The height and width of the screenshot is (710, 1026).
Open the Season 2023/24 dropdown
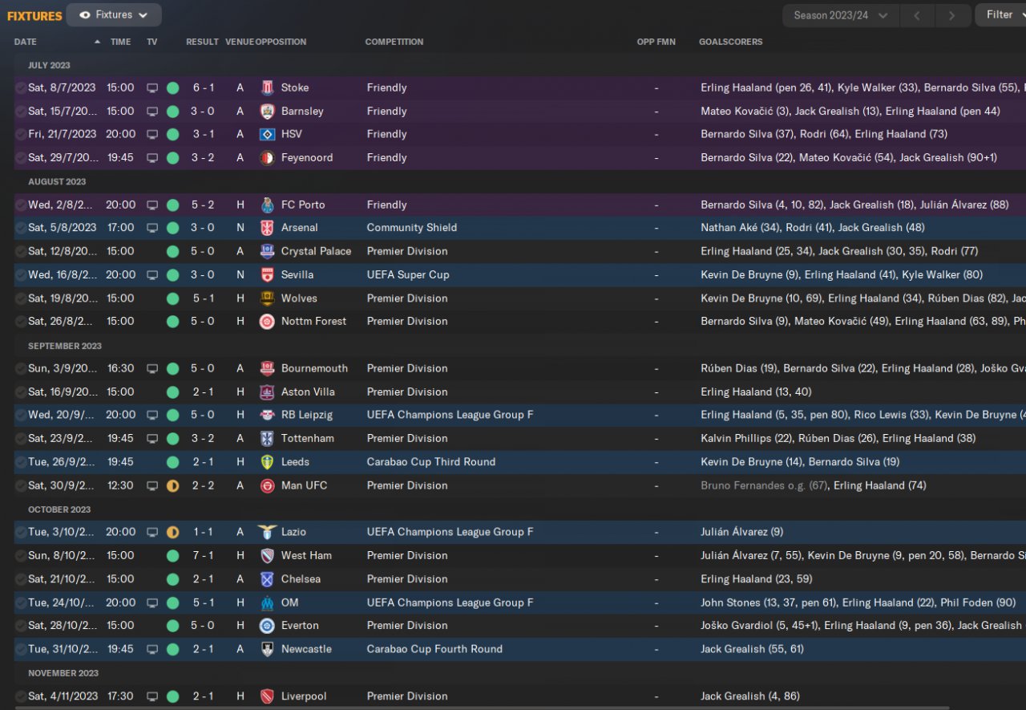[x=841, y=15]
